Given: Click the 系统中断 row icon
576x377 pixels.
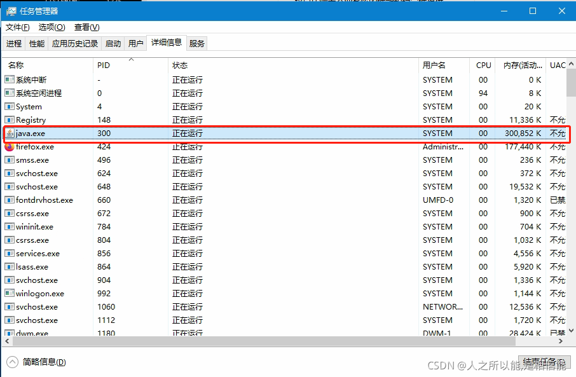Looking at the screenshot, I should click(x=10, y=79).
